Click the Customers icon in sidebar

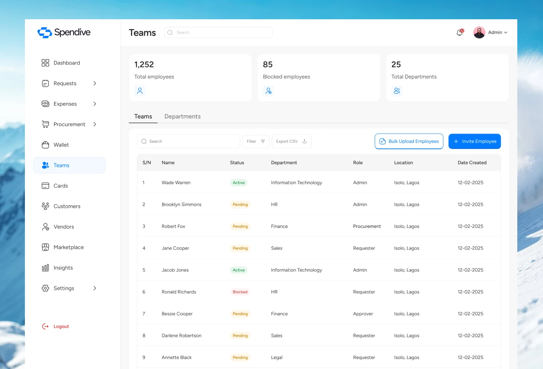45,206
